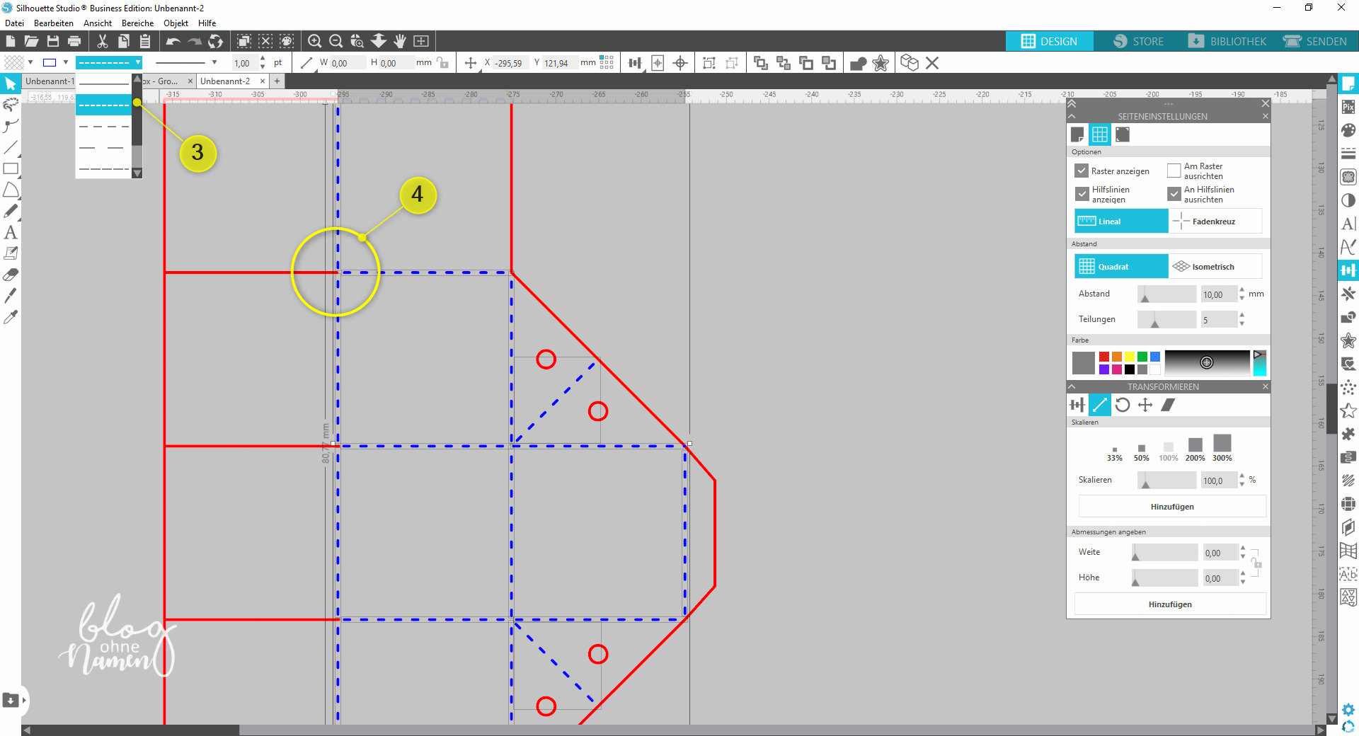Open the Objekt menu
Image resolution: width=1359 pixels, height=736 pixels.
[x=176, y=23]
